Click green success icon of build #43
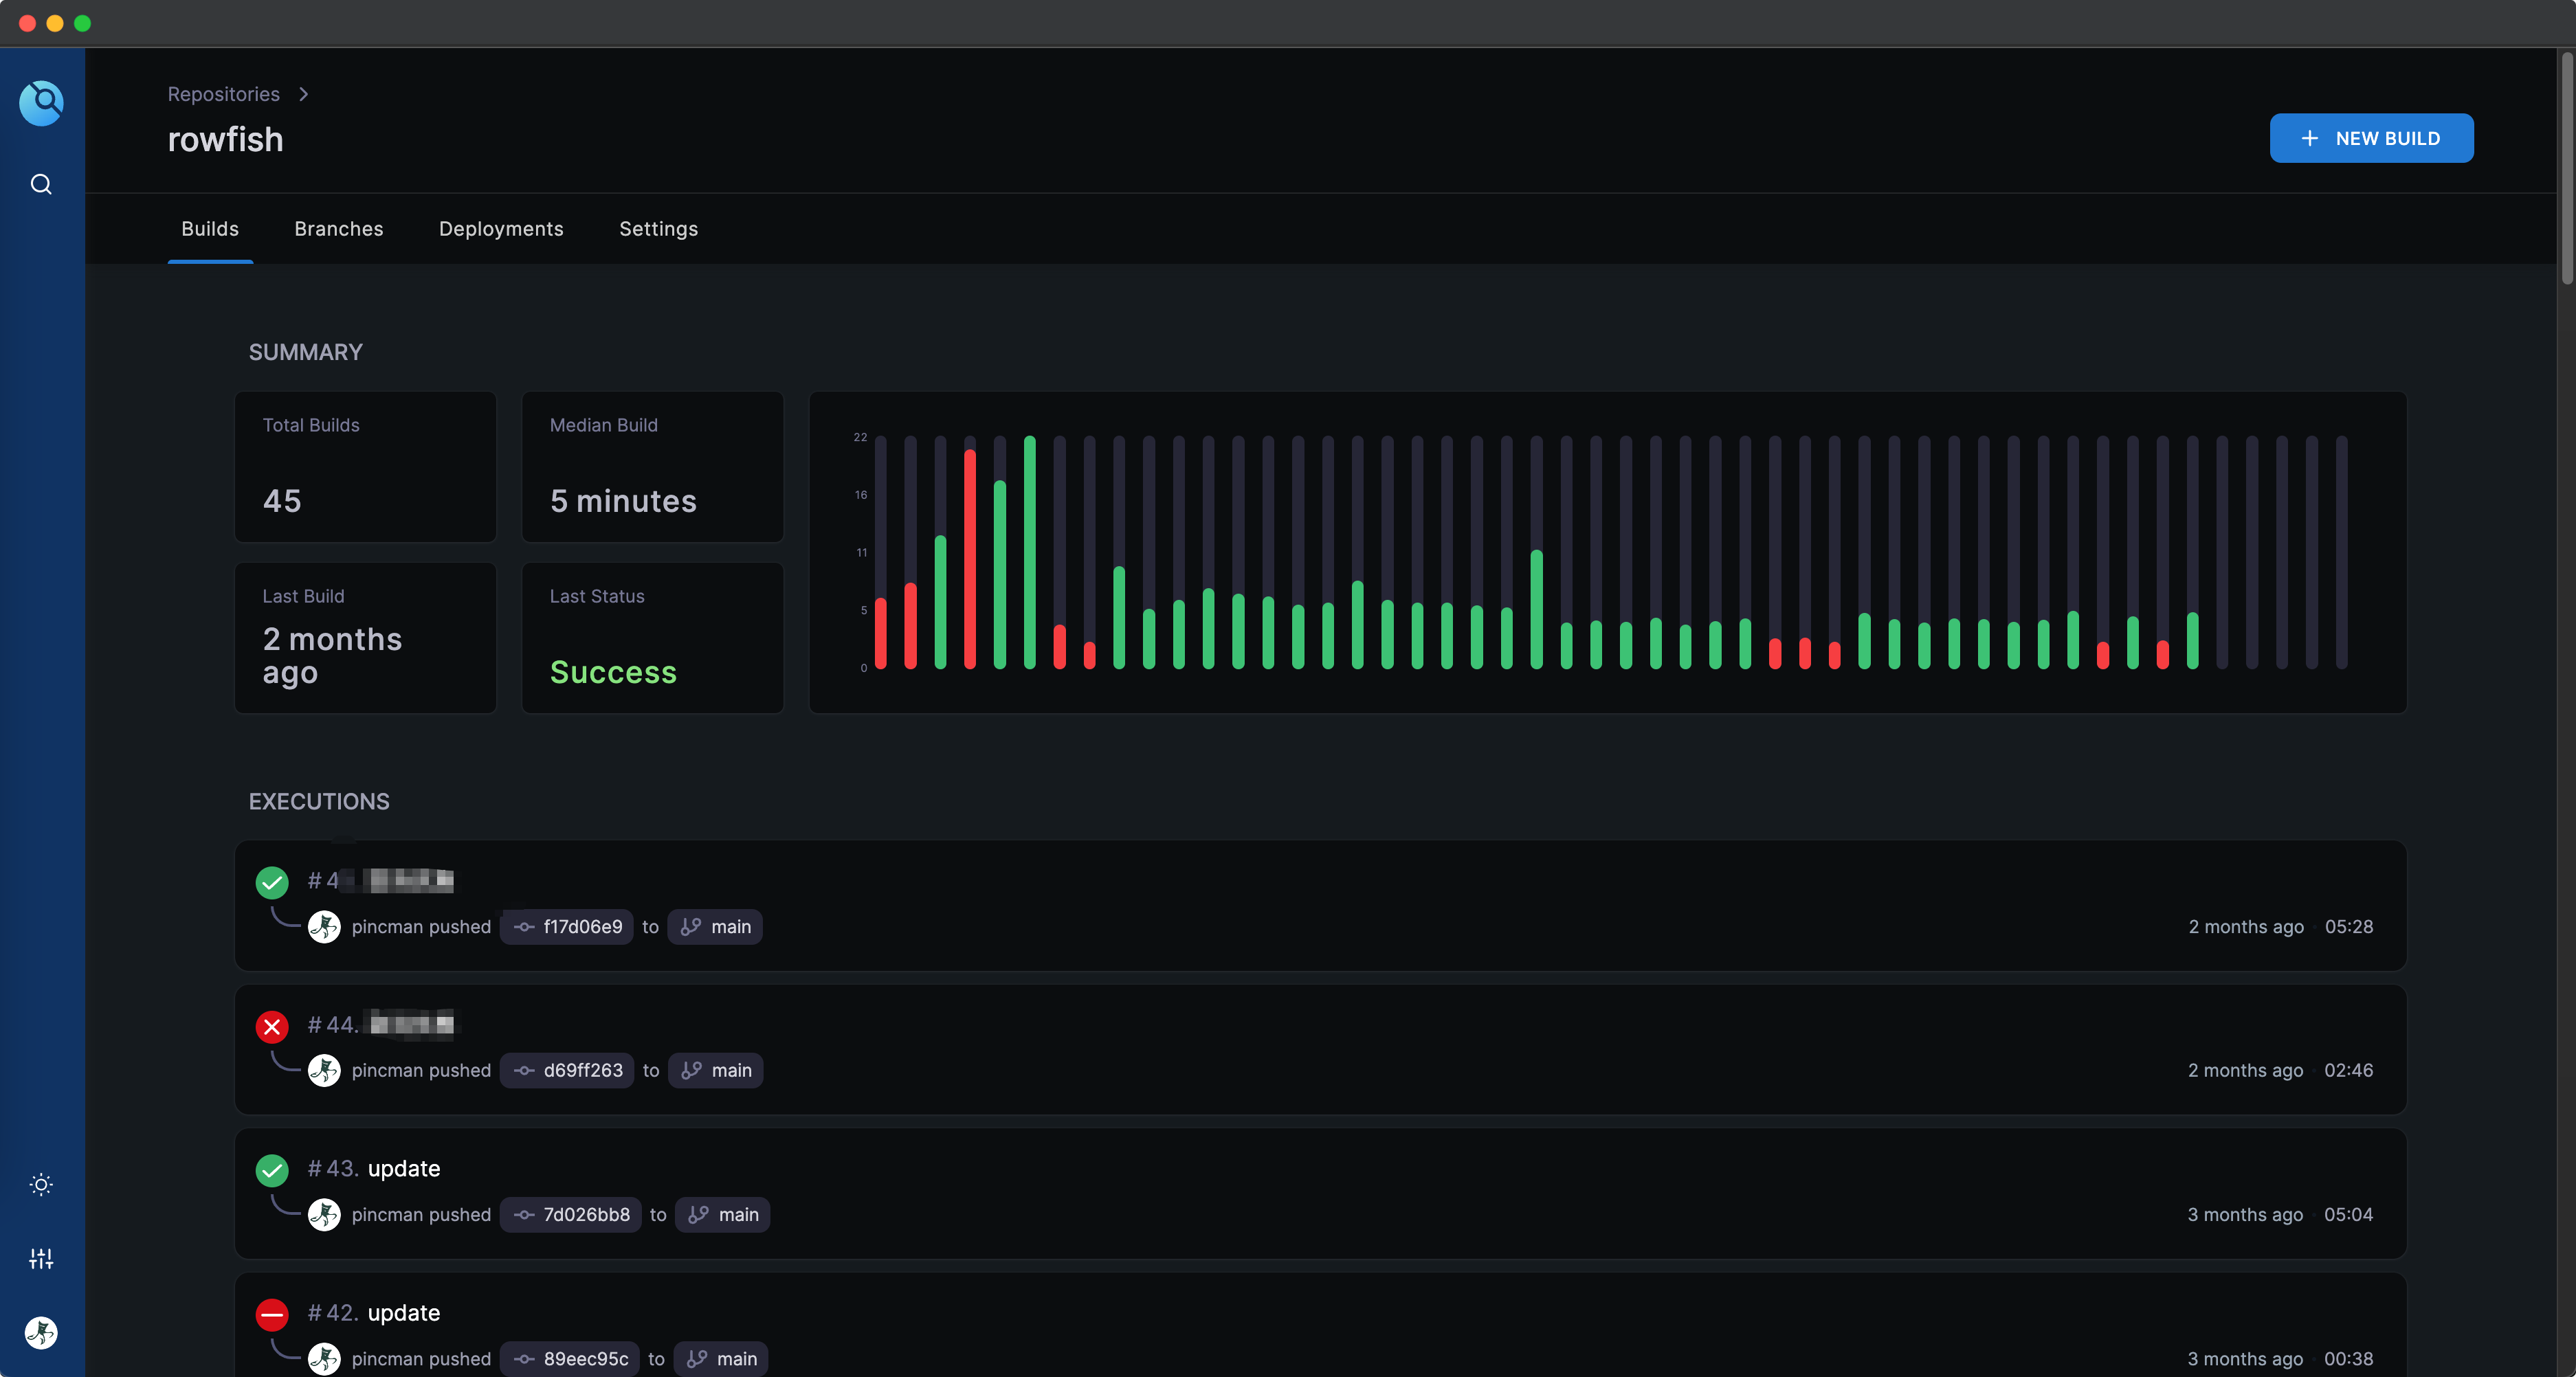Screen dimensions: 2576x1377 272,1170
